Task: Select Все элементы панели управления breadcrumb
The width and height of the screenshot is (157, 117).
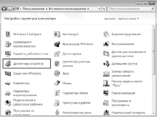Action: [67, 9]
